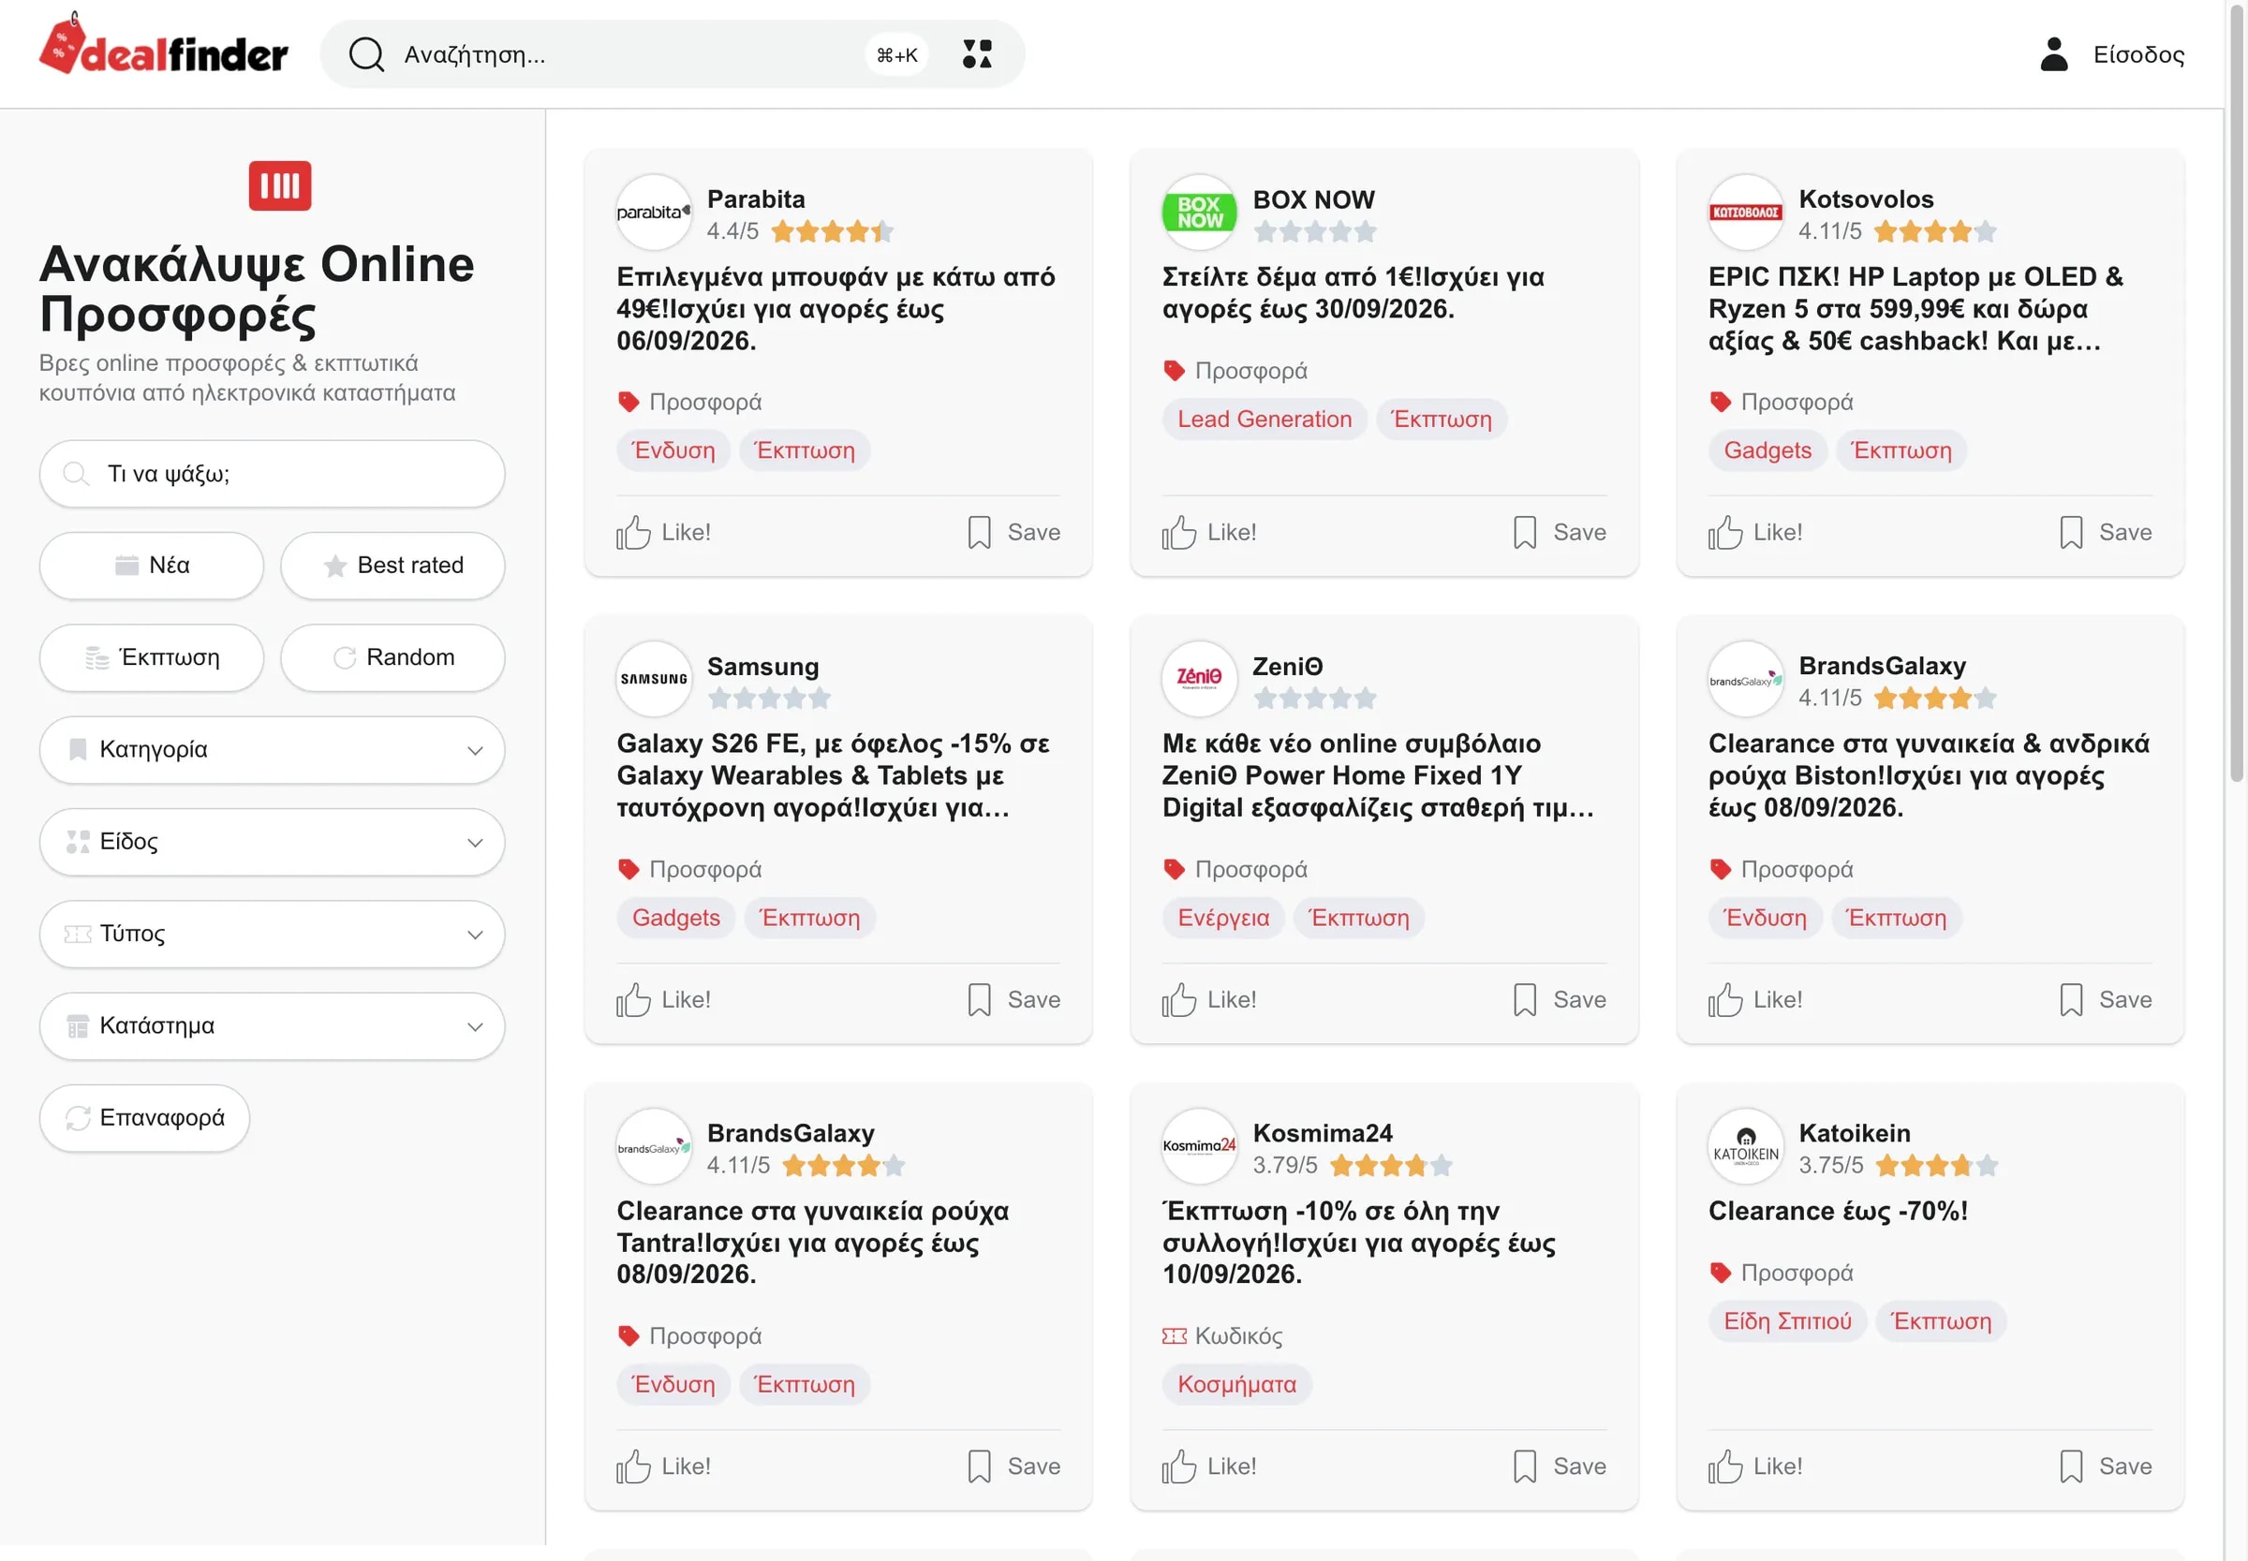Click the page vertical scrollbar
This screenshot has height=1561, width=2248.
coord(2236,391)
